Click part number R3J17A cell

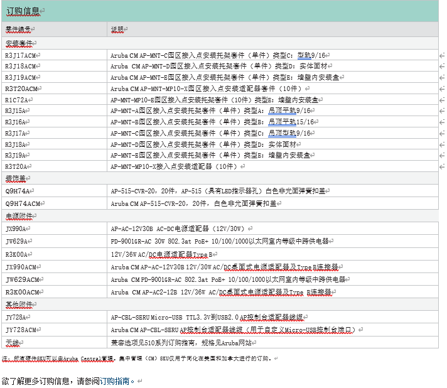point(55,133)
